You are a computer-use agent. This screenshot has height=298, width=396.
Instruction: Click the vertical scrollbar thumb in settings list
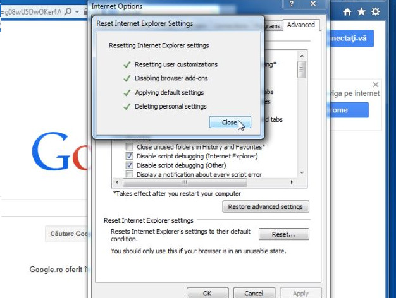302,69
